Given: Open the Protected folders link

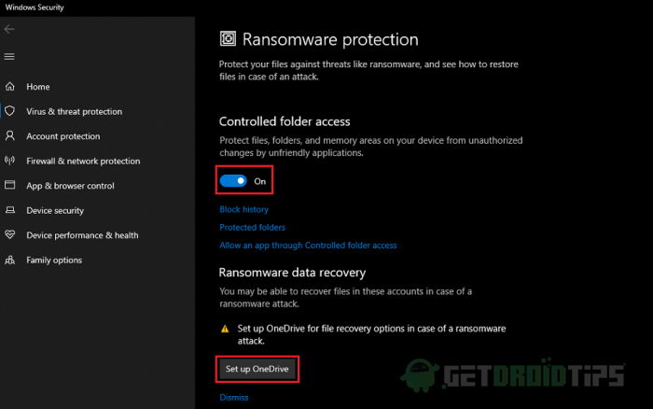Looking at the screenshot, I should coord(253,227).
